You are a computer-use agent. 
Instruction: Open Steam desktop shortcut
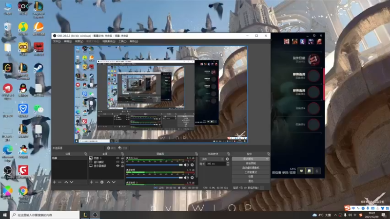pyautogui.click(x=39, y=70)
